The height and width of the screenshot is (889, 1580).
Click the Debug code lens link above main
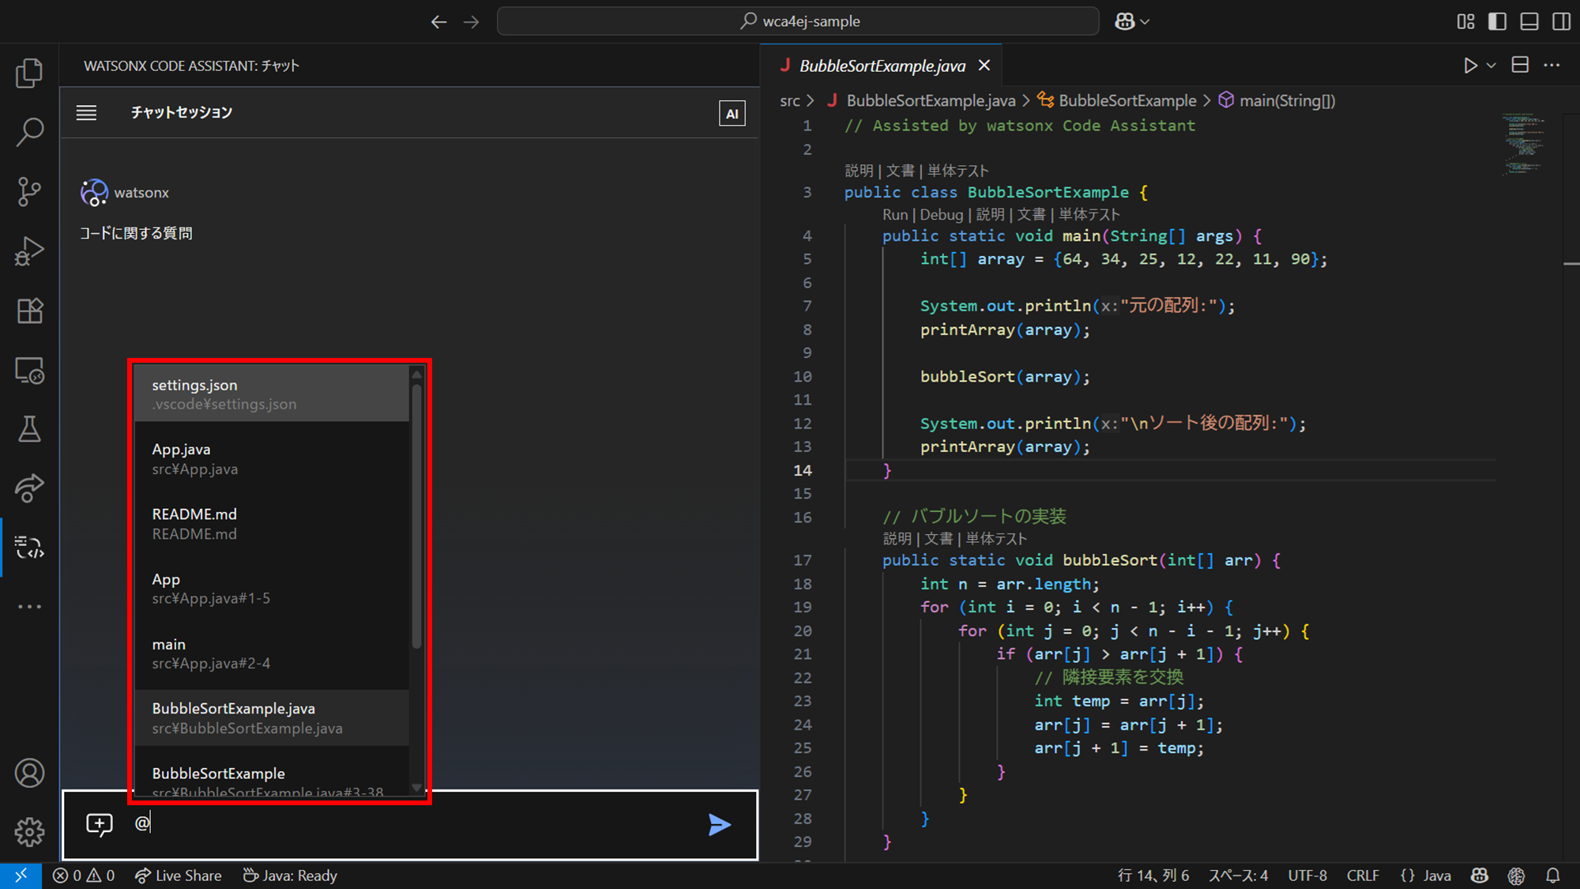[941, 214]
